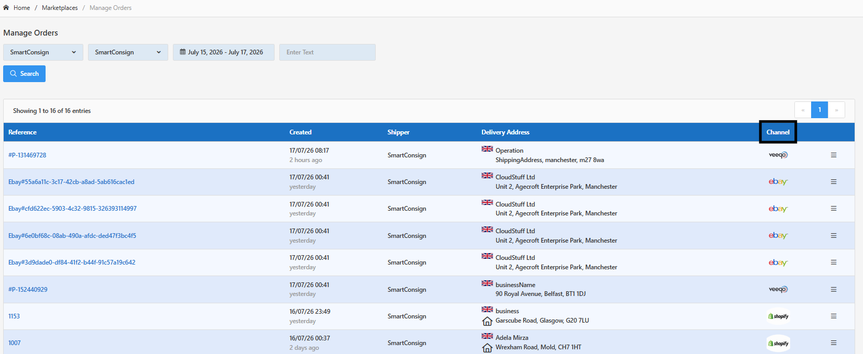This screenshot has height=354, width=863.
Task: Select 'ShippingAddress, manchester, m27 8wa' text
Action: click(550, 160)
